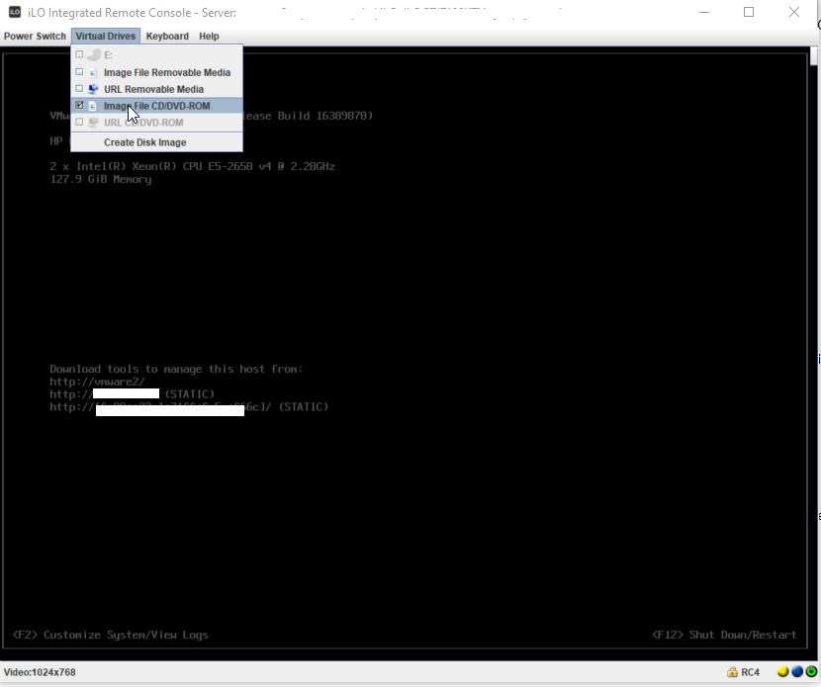Close the iLO Remote Console window
The width and height of the screenshot is (821, 687).
click(794, 12)
